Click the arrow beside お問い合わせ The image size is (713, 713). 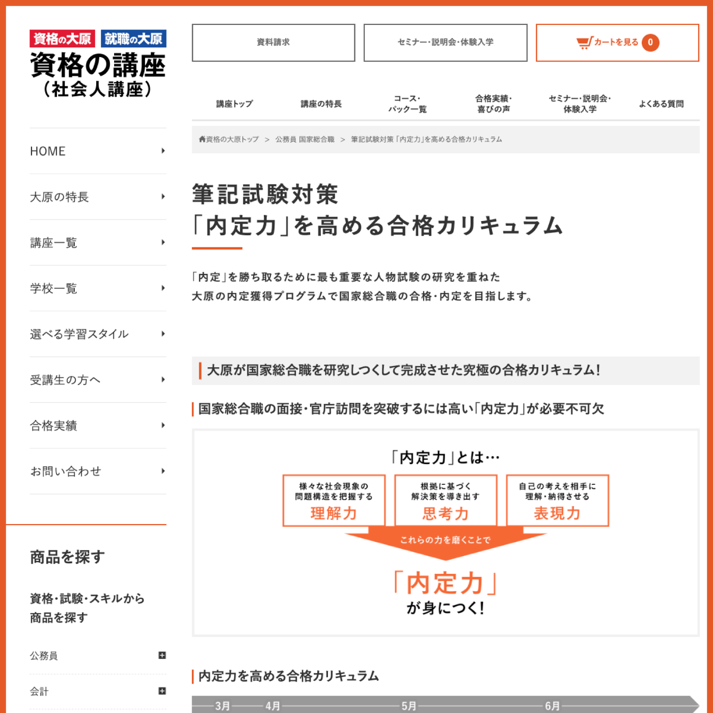(163, 471)
